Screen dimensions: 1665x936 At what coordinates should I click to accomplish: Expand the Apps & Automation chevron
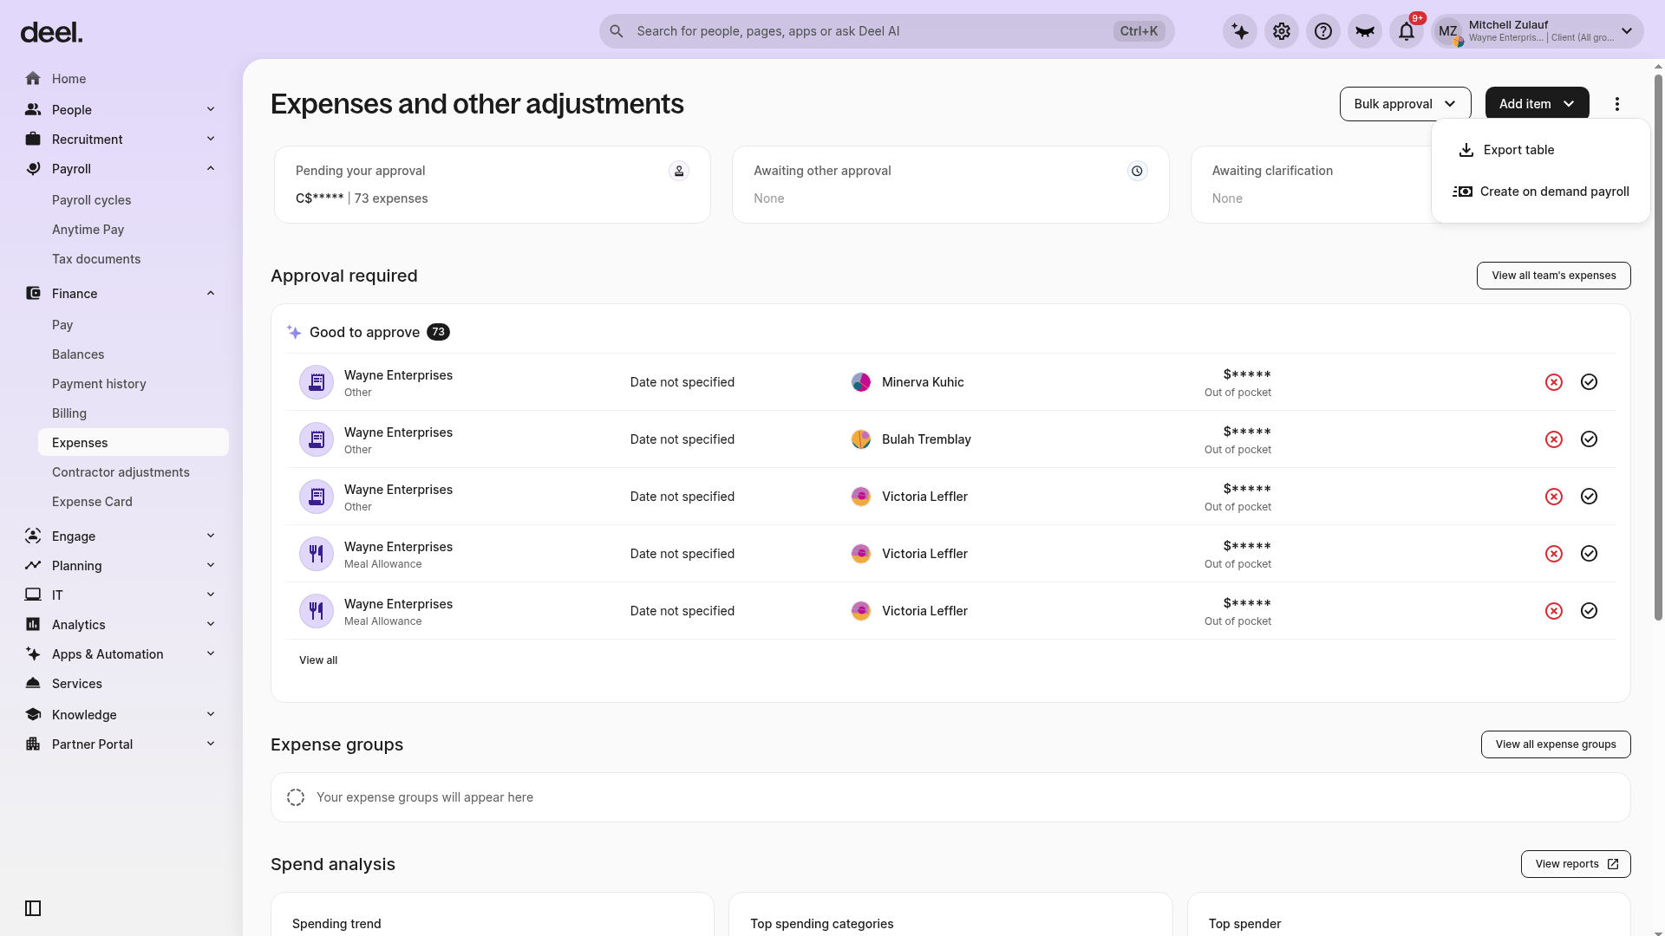tap(211, 653)
